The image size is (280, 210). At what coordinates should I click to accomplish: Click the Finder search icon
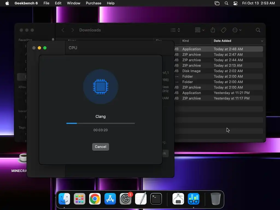tap(258, 30)
